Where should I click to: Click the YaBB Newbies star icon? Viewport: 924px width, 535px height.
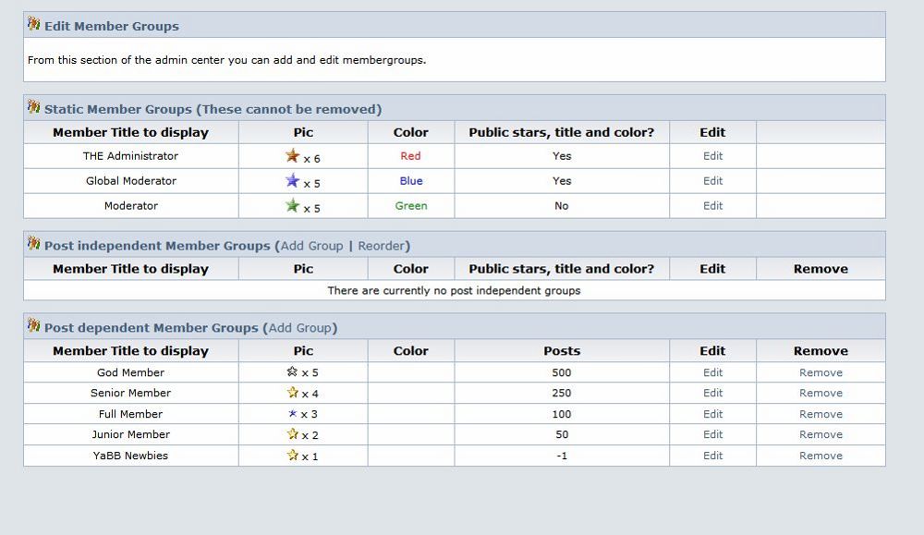pos(293,456)
